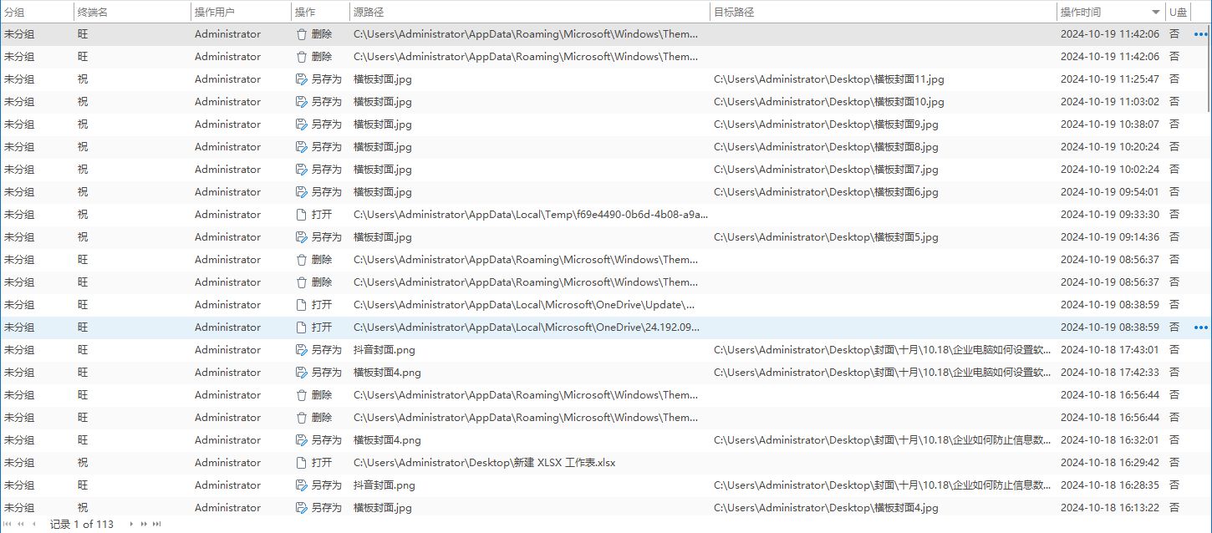Click target path ending 横板封面7.jpg
The height and width of the screenshot is (533, 1212).
click(x=826, y=170)
